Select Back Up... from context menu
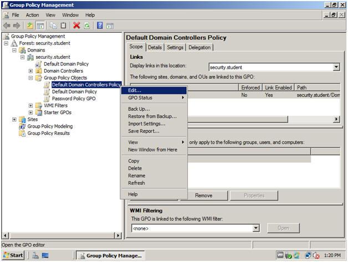Screen dimensions: 348x262 (x=154, y=109)
